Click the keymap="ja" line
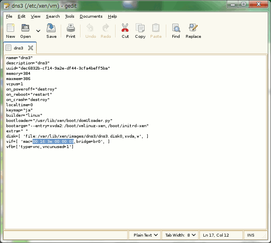The image size is (271, 243). point(19,110)
